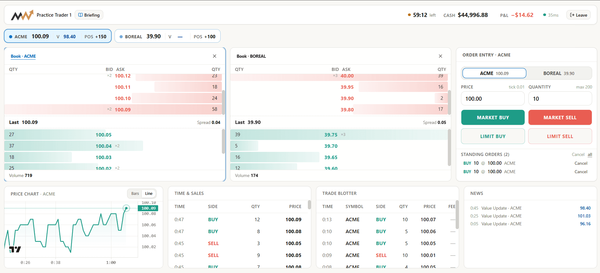Image resolution: width=600 pixels, height=273 pixels.
Task: Click the BOREAL bid scrollbar
Action: click(x=449, y=147)
